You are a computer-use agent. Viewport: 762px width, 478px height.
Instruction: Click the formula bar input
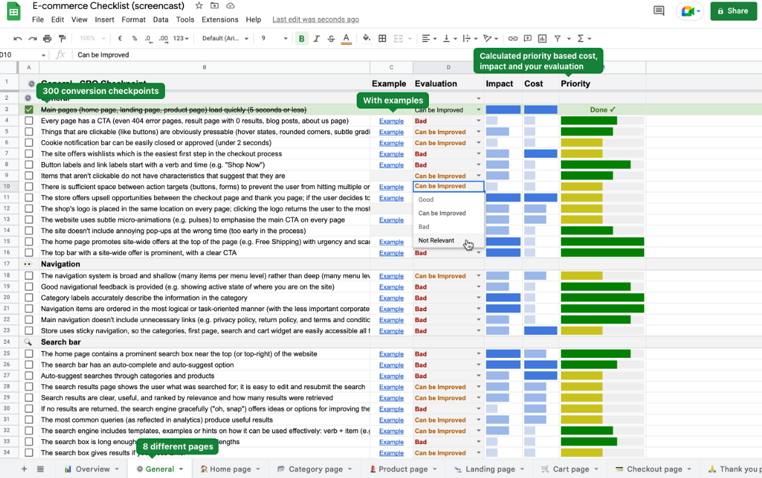[x=418, y=55]
